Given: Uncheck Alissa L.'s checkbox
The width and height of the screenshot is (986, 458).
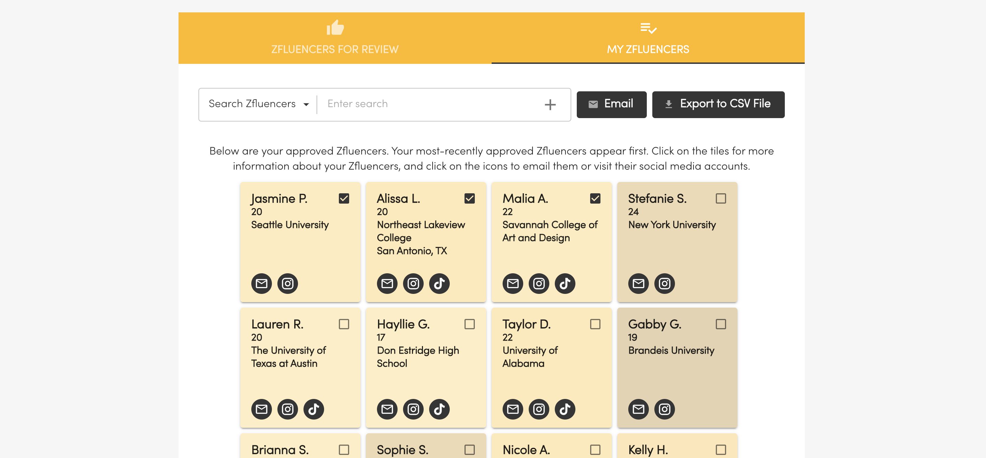Looking at the screenshot, I should (469, 198).
